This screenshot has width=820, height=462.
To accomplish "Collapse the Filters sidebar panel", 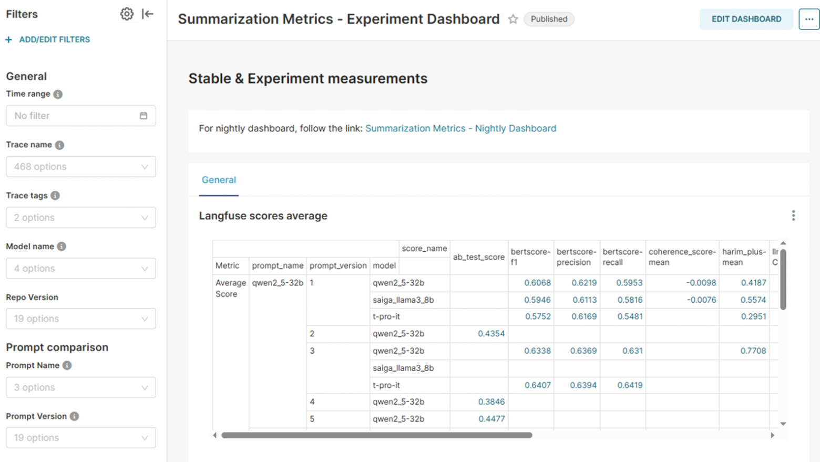I will (148, 14).
